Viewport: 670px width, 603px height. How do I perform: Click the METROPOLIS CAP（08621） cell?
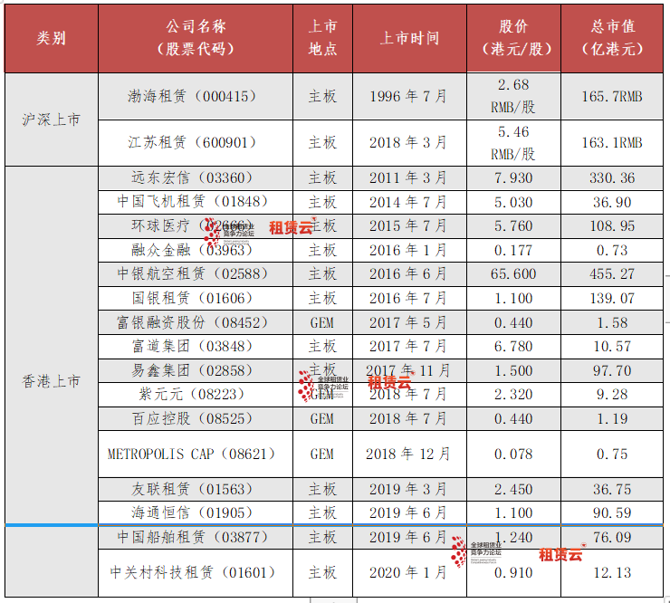[x=196, y=454]
